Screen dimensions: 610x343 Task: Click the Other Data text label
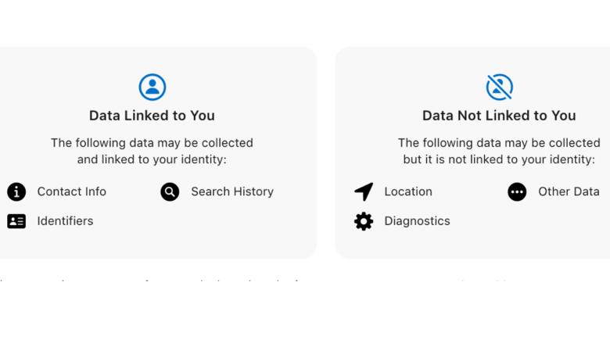[x=569, y=191]
